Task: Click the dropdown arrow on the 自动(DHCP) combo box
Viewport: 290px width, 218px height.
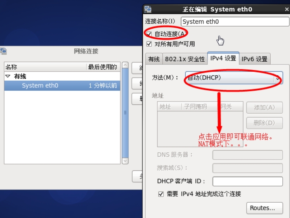Action: pyautogui.click(x=278, y=78)
